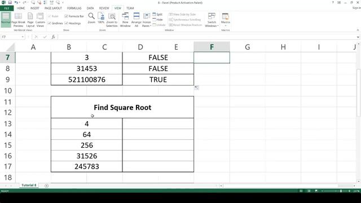Open the Zoom dialog magnifier
The image size is (361, 203).
91,19
